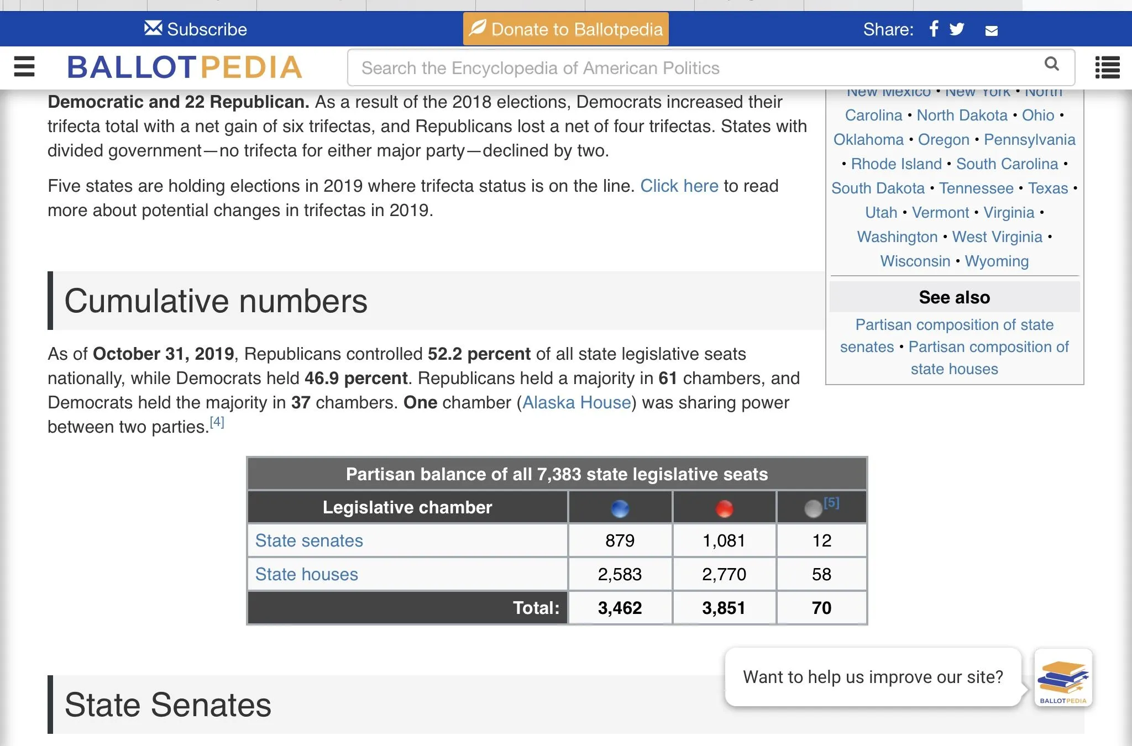The height and width of the screenshot is (746, 1132).
Task: Follow the 'Click here' link
Action: point(679,186)
